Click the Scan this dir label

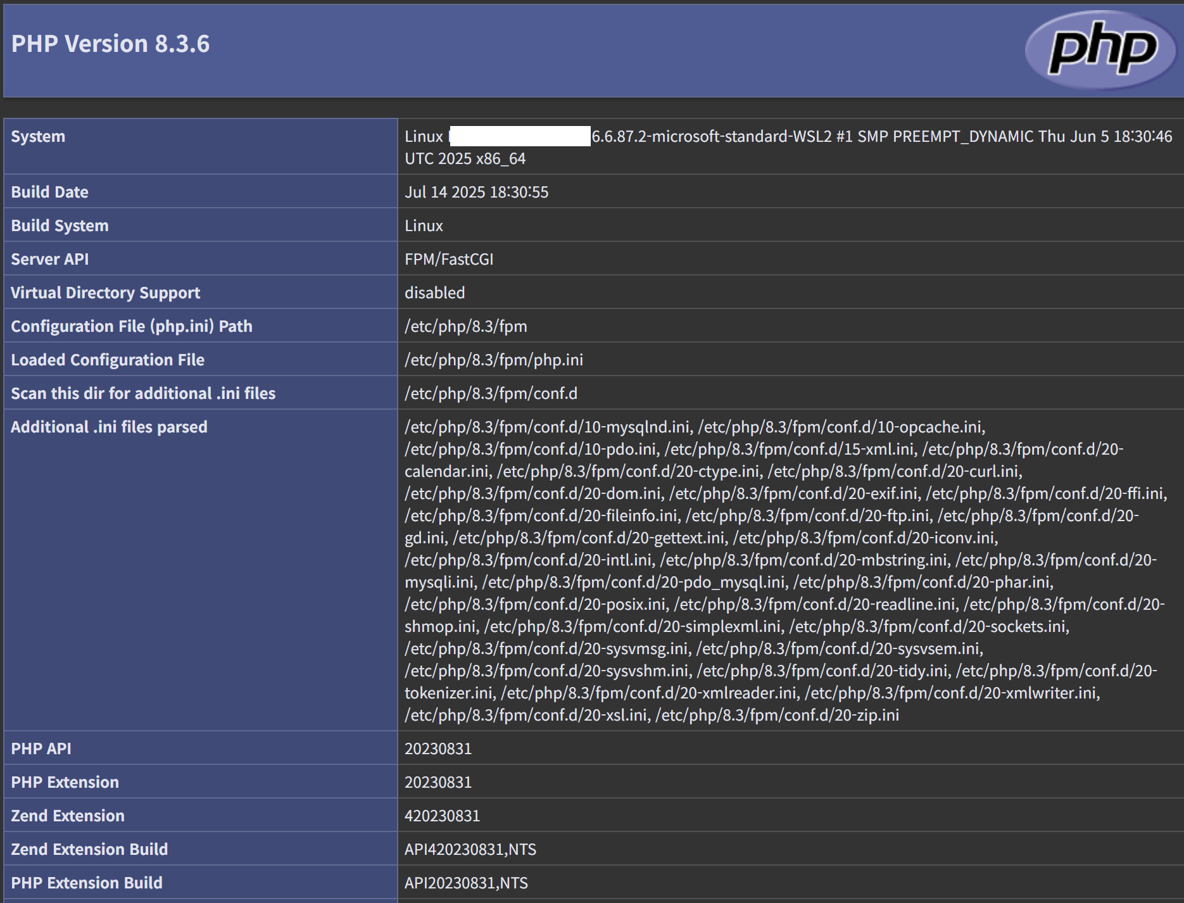pos(143,393)
